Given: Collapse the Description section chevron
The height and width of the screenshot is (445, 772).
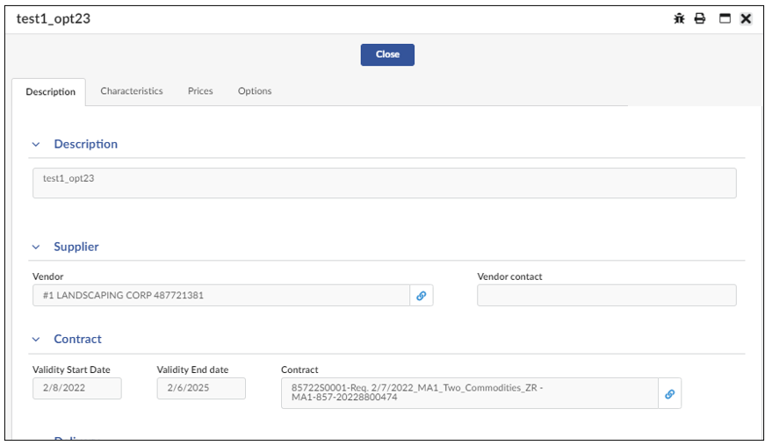Looking at the screenshot, I should point(36,145).
